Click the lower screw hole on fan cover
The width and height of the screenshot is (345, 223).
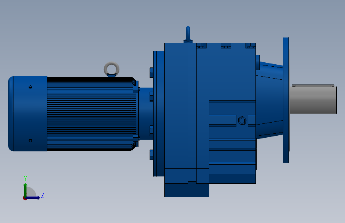31,140
